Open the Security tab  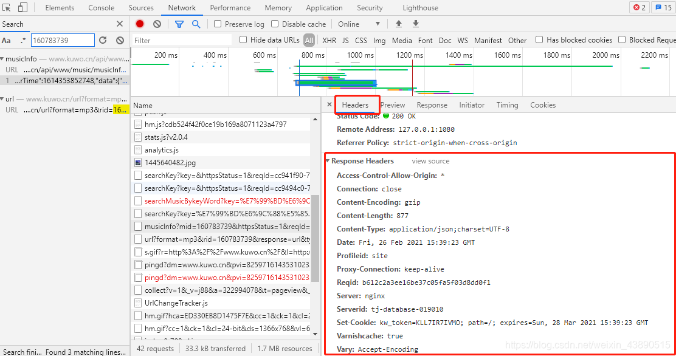(370, 8)
